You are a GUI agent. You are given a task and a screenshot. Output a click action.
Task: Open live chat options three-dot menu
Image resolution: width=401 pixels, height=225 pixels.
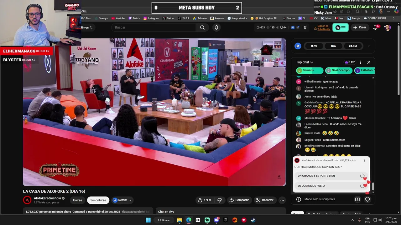360,62
